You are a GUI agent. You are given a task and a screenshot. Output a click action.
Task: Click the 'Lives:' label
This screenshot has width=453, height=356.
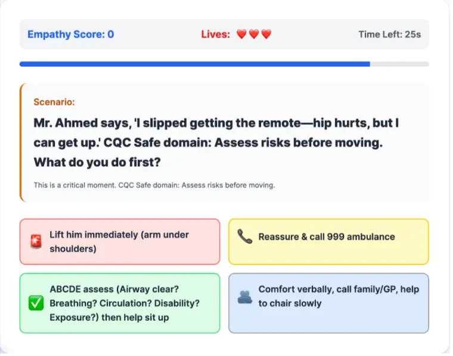(215, 35)
